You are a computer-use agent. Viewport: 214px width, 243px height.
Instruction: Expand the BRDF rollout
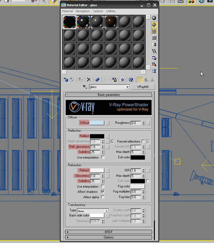tap(108, 232)
